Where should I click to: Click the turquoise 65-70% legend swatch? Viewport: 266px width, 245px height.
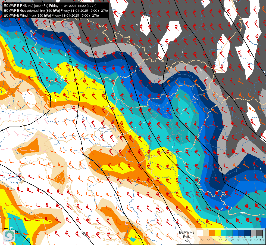tap(224, 233)
